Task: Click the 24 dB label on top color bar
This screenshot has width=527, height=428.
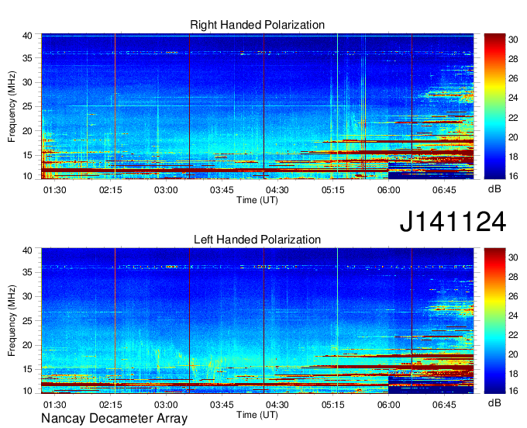Action: tap(513, 98)
